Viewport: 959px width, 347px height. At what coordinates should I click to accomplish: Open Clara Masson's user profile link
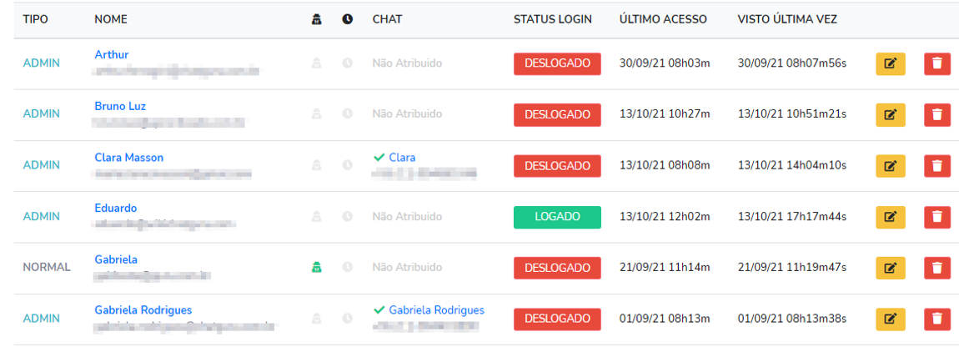[129, 158]
